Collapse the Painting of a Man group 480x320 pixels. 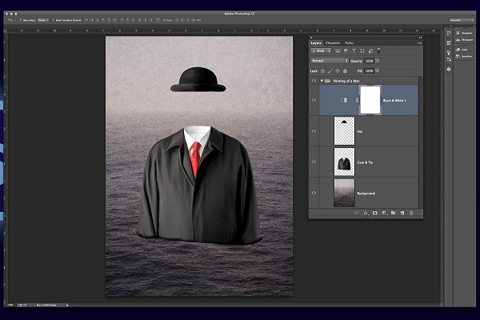pyautogui.click(x=322, y=81)
